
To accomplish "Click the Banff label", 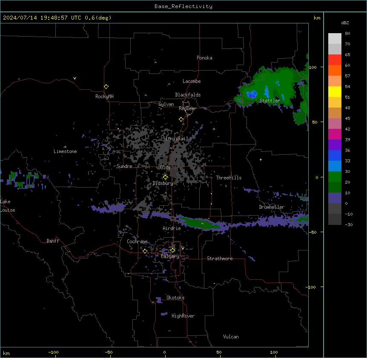I will coord(53,241).
